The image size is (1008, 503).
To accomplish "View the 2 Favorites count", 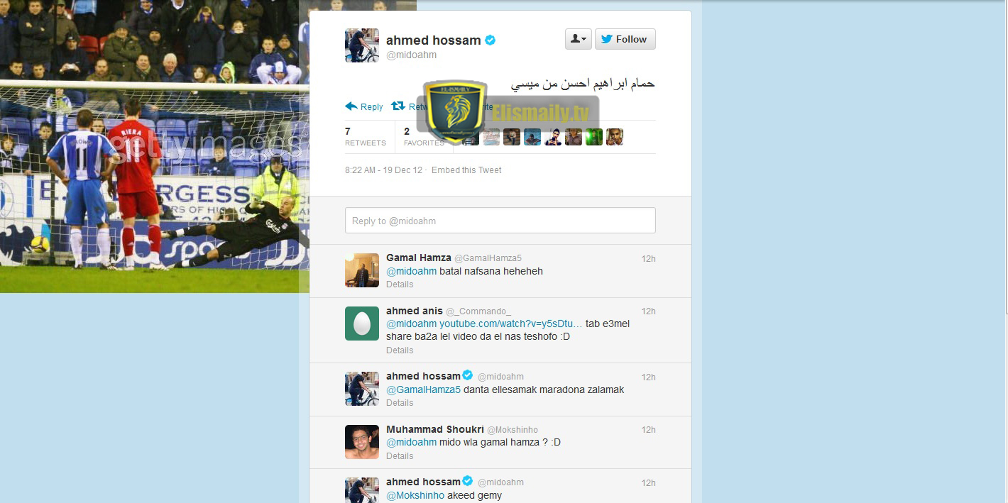I will 424,136.
